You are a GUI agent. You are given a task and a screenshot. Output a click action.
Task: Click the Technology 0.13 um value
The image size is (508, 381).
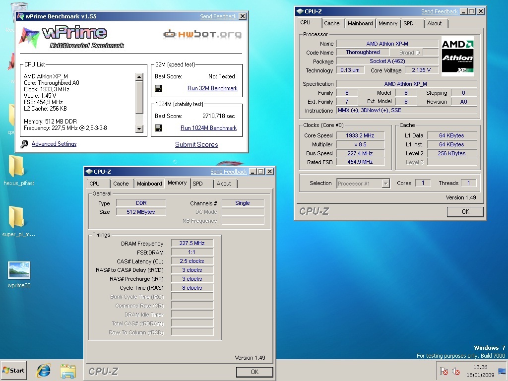[x=350, y=70]
